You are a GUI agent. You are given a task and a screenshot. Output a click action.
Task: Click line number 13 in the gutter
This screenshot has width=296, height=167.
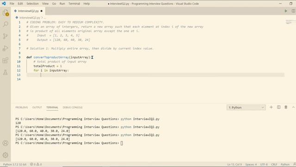(18, 75)
